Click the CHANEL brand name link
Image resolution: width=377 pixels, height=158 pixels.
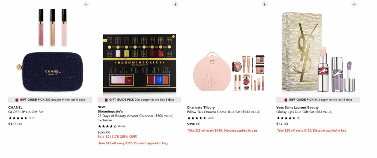click(x=15, y=107)
